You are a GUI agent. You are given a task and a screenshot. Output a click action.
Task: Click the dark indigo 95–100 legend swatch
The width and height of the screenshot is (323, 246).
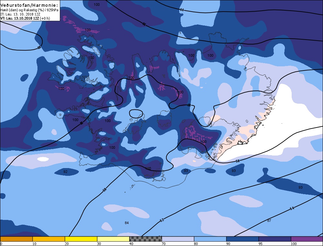[x=275, y=239]
